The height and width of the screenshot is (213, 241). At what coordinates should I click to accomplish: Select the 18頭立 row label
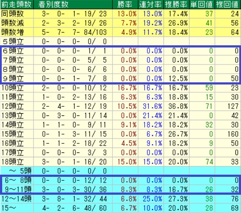[x=13, y=162]
